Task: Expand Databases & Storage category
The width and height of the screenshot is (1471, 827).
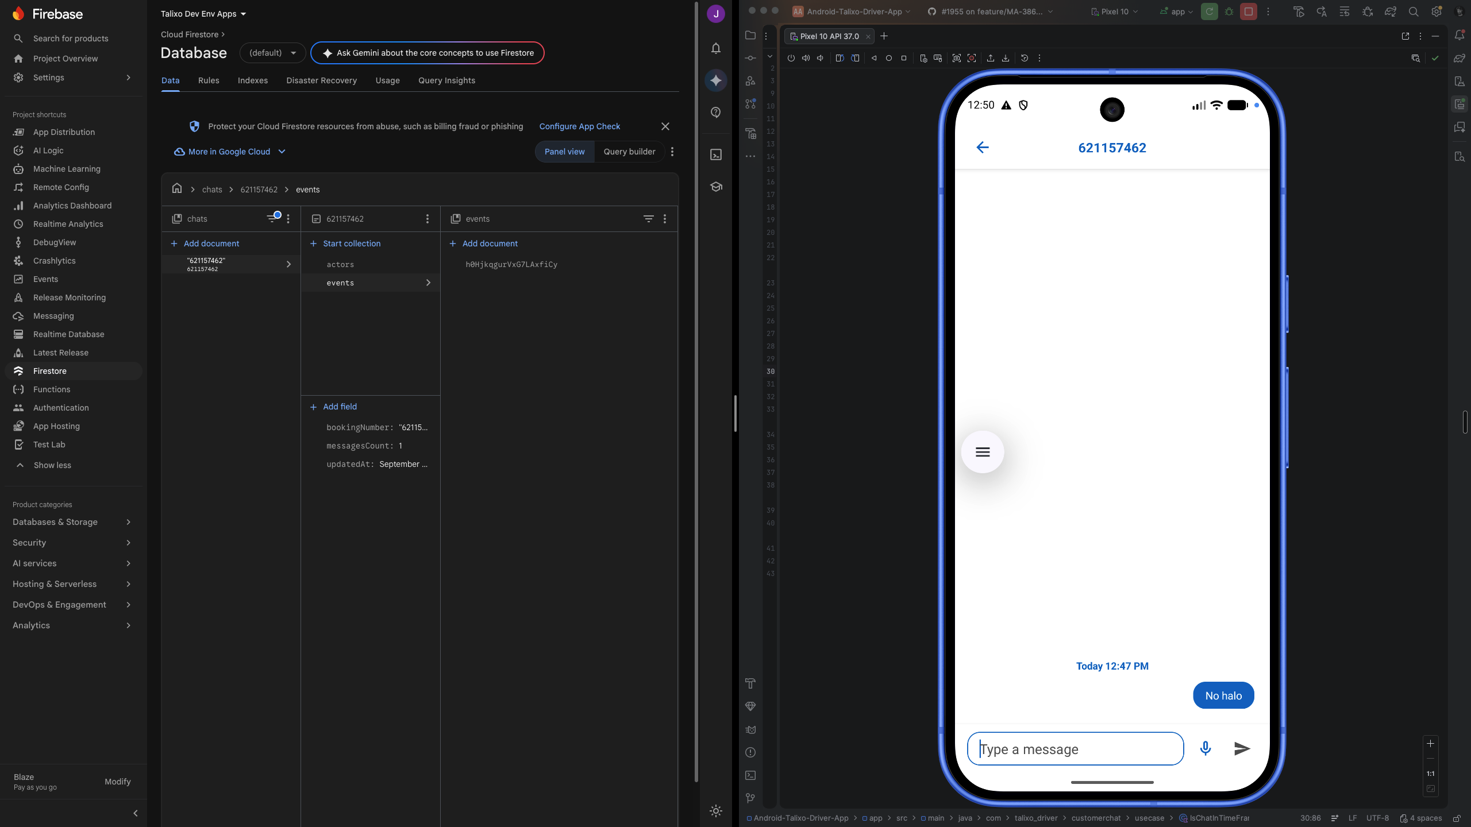Action: click(x=72, y=522)
